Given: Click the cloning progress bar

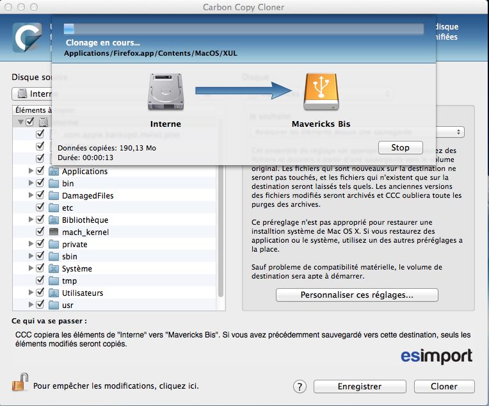Looking at the screenshot, I should point(244,29).
